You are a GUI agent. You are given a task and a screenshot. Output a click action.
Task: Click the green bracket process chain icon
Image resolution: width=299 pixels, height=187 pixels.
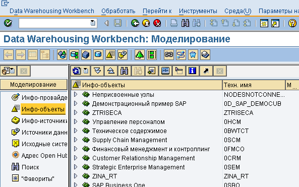pos(152,55)
